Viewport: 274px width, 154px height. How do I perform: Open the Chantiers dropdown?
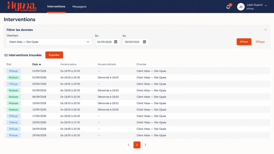[x=49, y=42]
